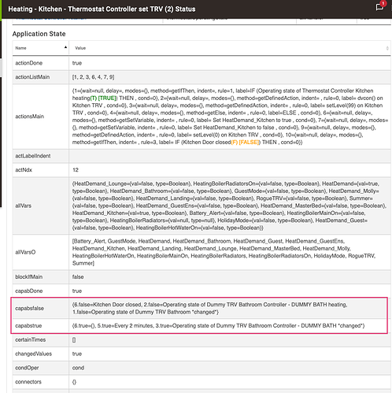Viewport: 392px width, 393px height.
Task: Toggle sort on Value column arrows
Action: click(x=387, y=48)
